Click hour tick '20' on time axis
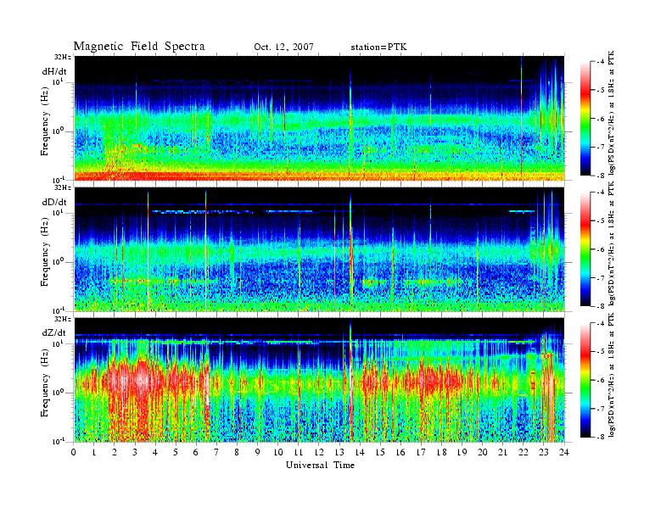This screenshot has width=672, height=519. click(x=483, y=453)
